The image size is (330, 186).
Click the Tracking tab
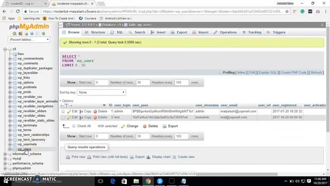(x=252, y=32)
